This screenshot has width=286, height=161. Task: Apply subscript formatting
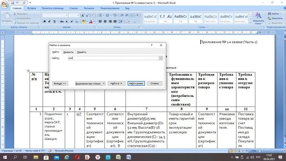[67, 21]
